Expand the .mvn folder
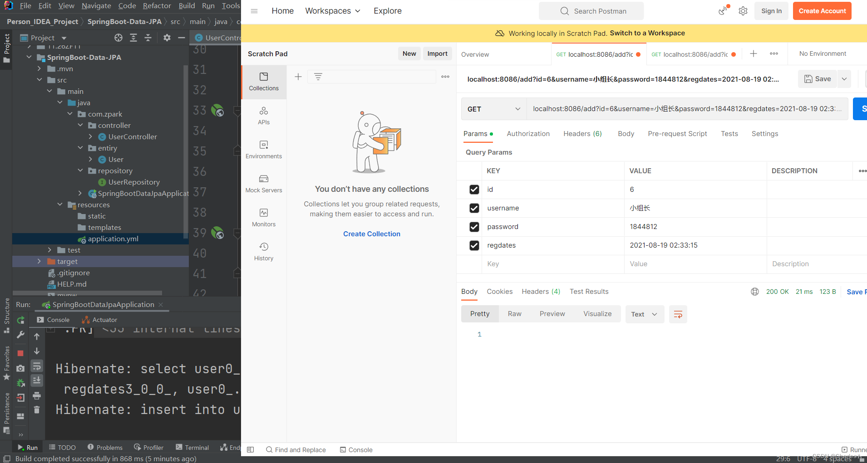The height and width of the screenshot is (463, 867). coord(39,68)
